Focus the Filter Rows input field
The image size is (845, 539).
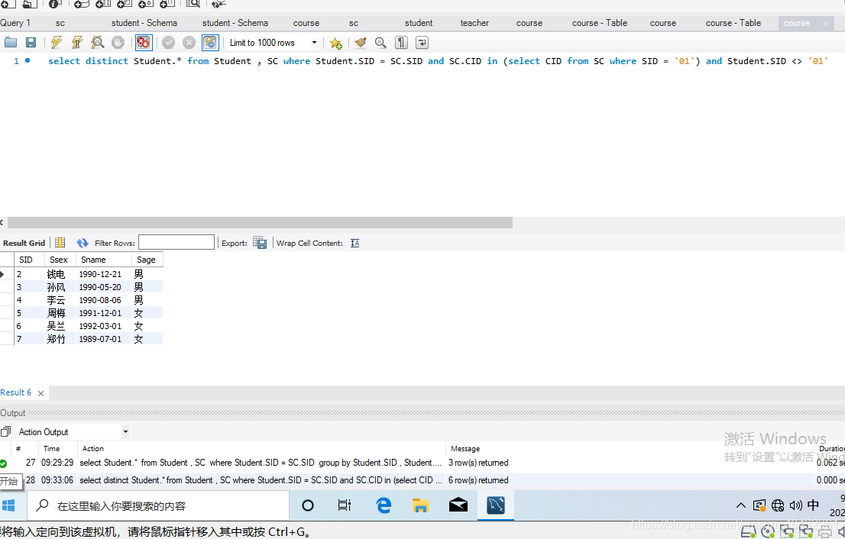click(176, 242)
